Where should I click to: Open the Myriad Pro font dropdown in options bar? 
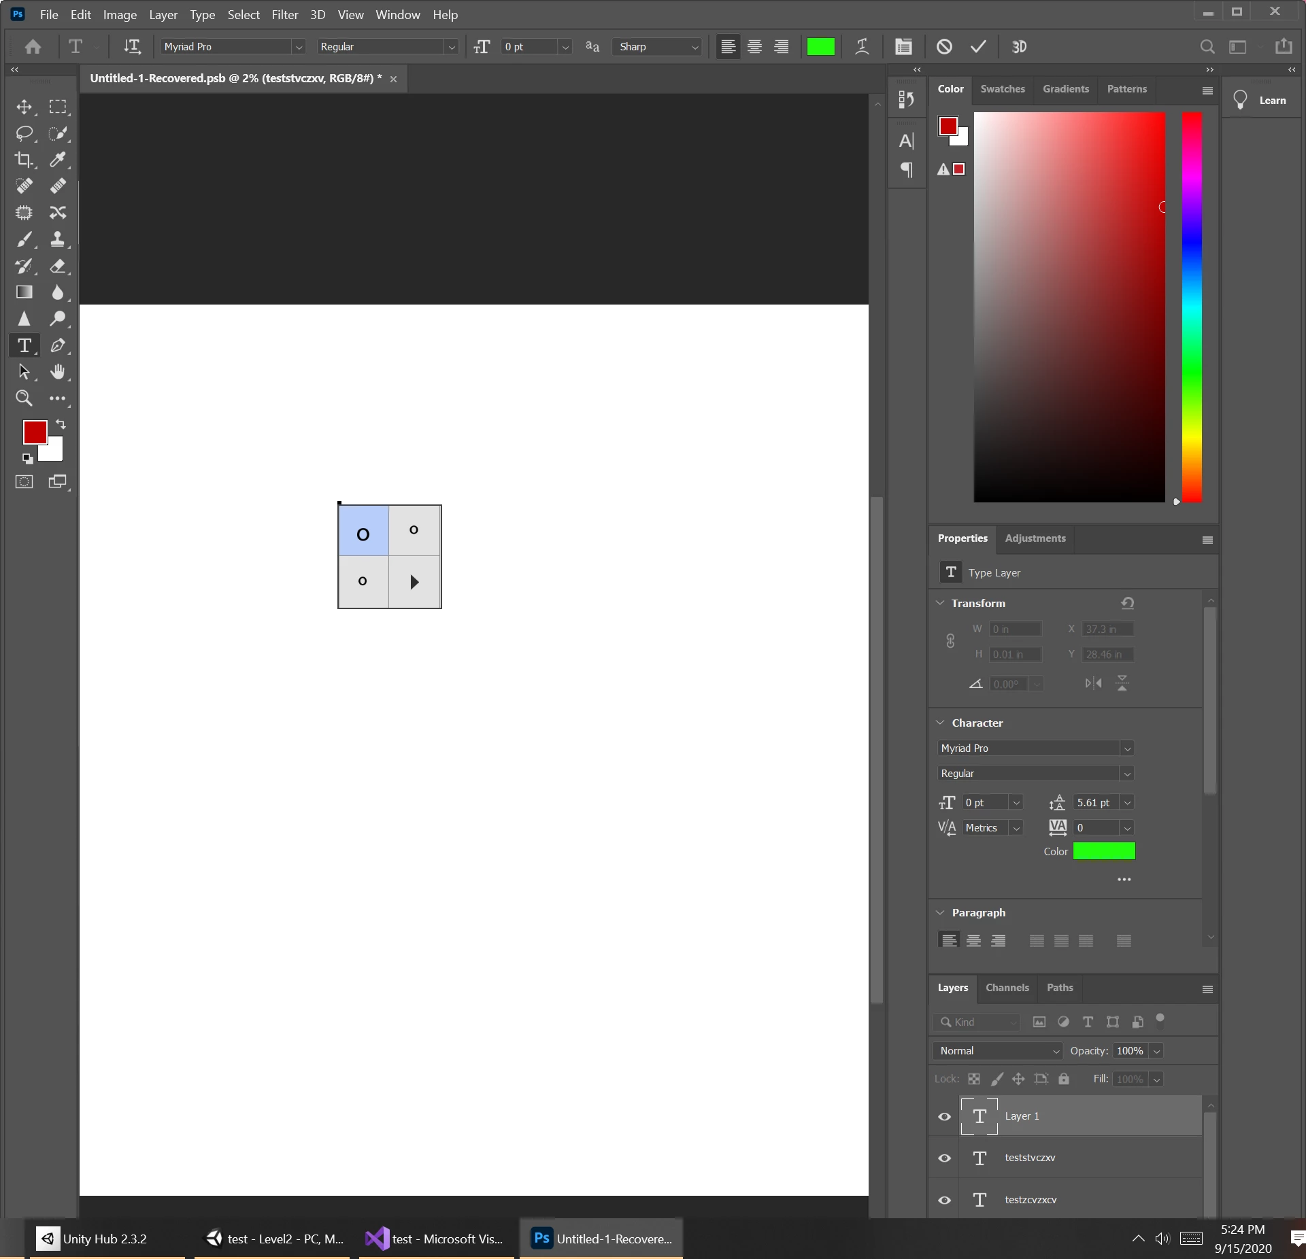point(298,47)
